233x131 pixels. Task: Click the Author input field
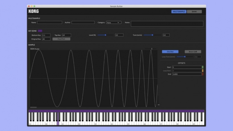point(83,22)
